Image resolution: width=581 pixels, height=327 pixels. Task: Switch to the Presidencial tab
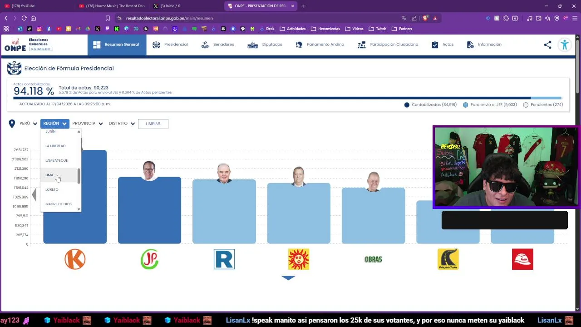(170, 45)
